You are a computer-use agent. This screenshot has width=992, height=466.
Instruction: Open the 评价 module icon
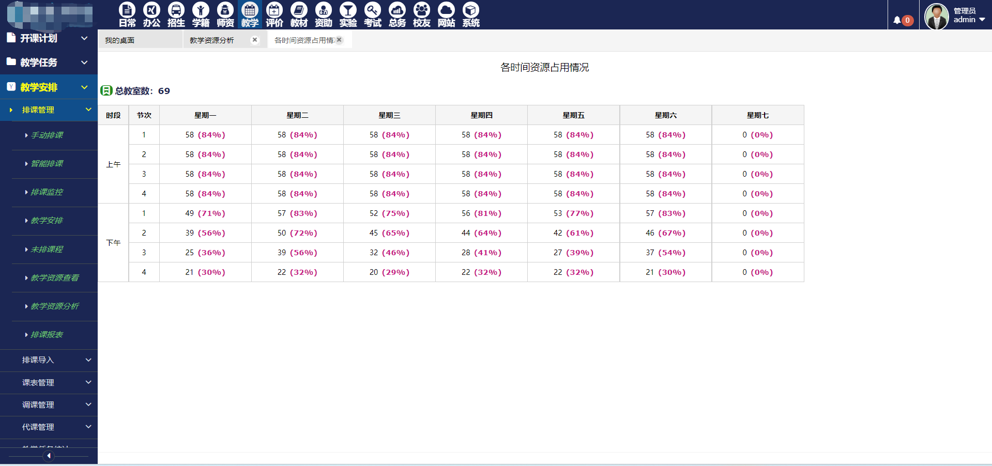[274, 14]
